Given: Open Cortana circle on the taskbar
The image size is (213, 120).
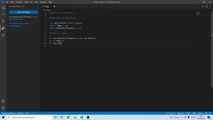Looking at the screenshot, I should [x=55, y=117].
